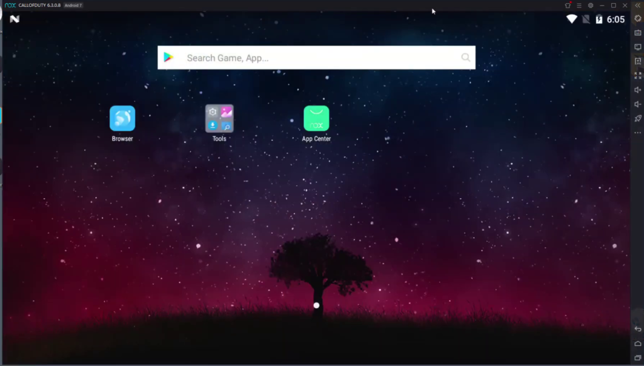Click the Android N notification icon
The image size is (644, 366).
14,19
